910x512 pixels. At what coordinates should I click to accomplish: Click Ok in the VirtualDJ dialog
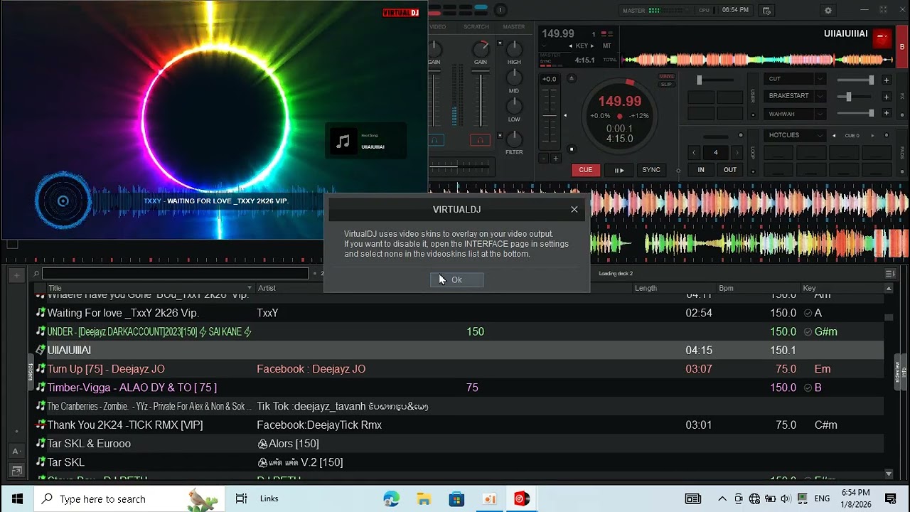coord(456,279)
